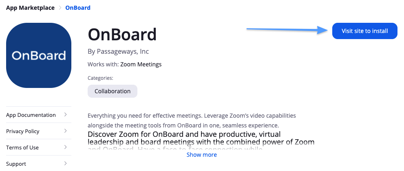Open the Support sidebar item

coord(16,164)
